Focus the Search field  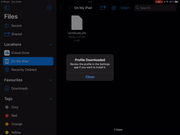(x=155, y=8)
